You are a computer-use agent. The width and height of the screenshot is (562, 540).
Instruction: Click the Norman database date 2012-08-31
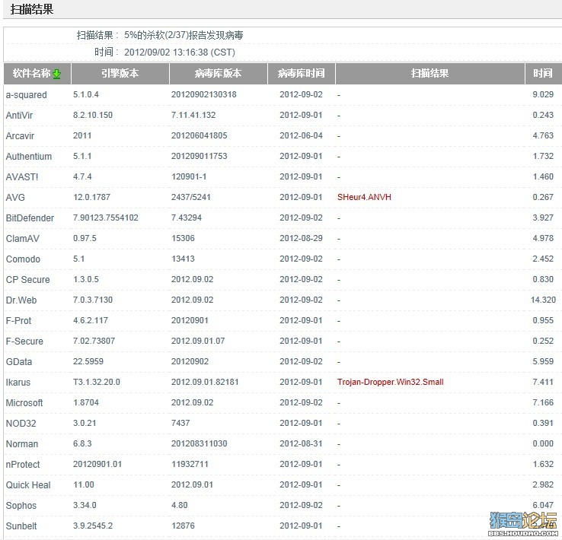[x=301, y=443]
